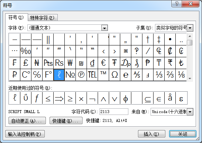Select the euro € symbol
Screen dimensions: 202x143
104,63
